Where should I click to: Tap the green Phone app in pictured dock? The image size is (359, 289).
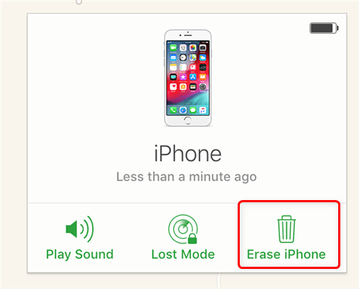(x=173, y=110)
